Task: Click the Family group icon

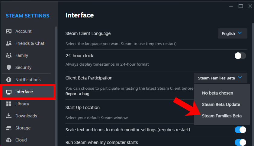Action: pos(9,55)
